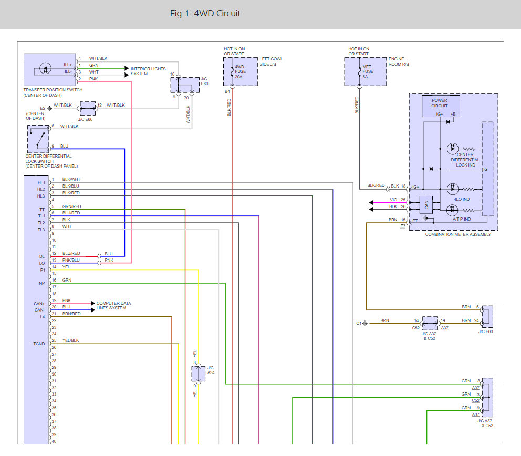Click the Transfer Position Switch LED symbol
The height and width of the screenshot is (456, 521).
click(45, 68)
